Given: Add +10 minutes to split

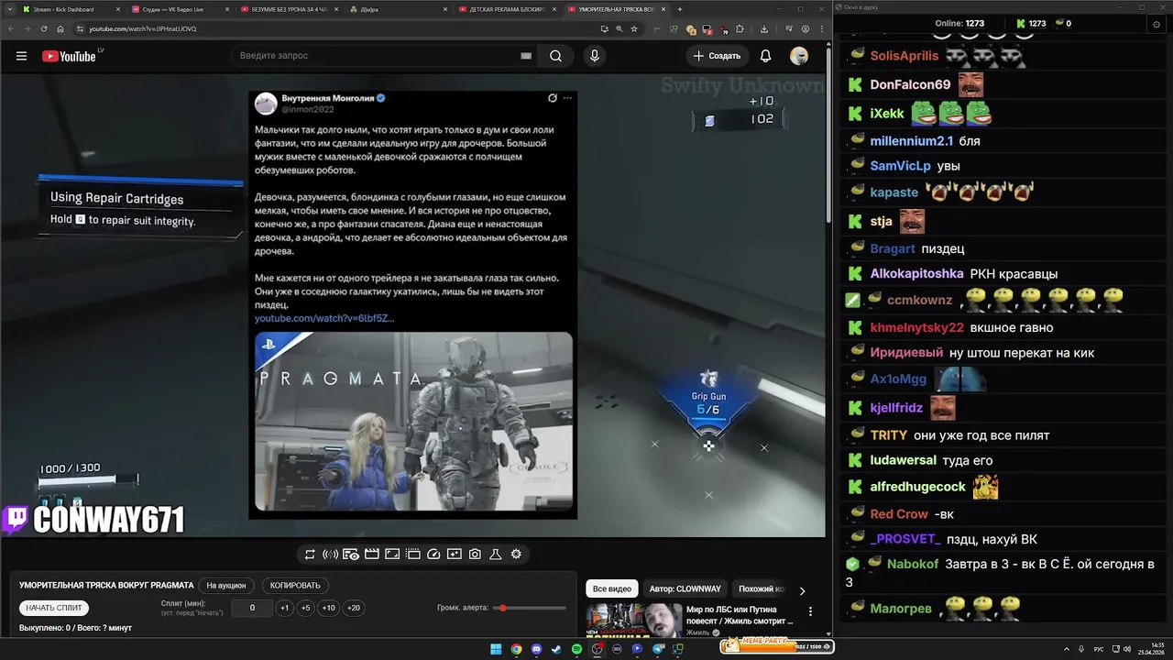Looking at the screenshot, I should click(329, 608).
